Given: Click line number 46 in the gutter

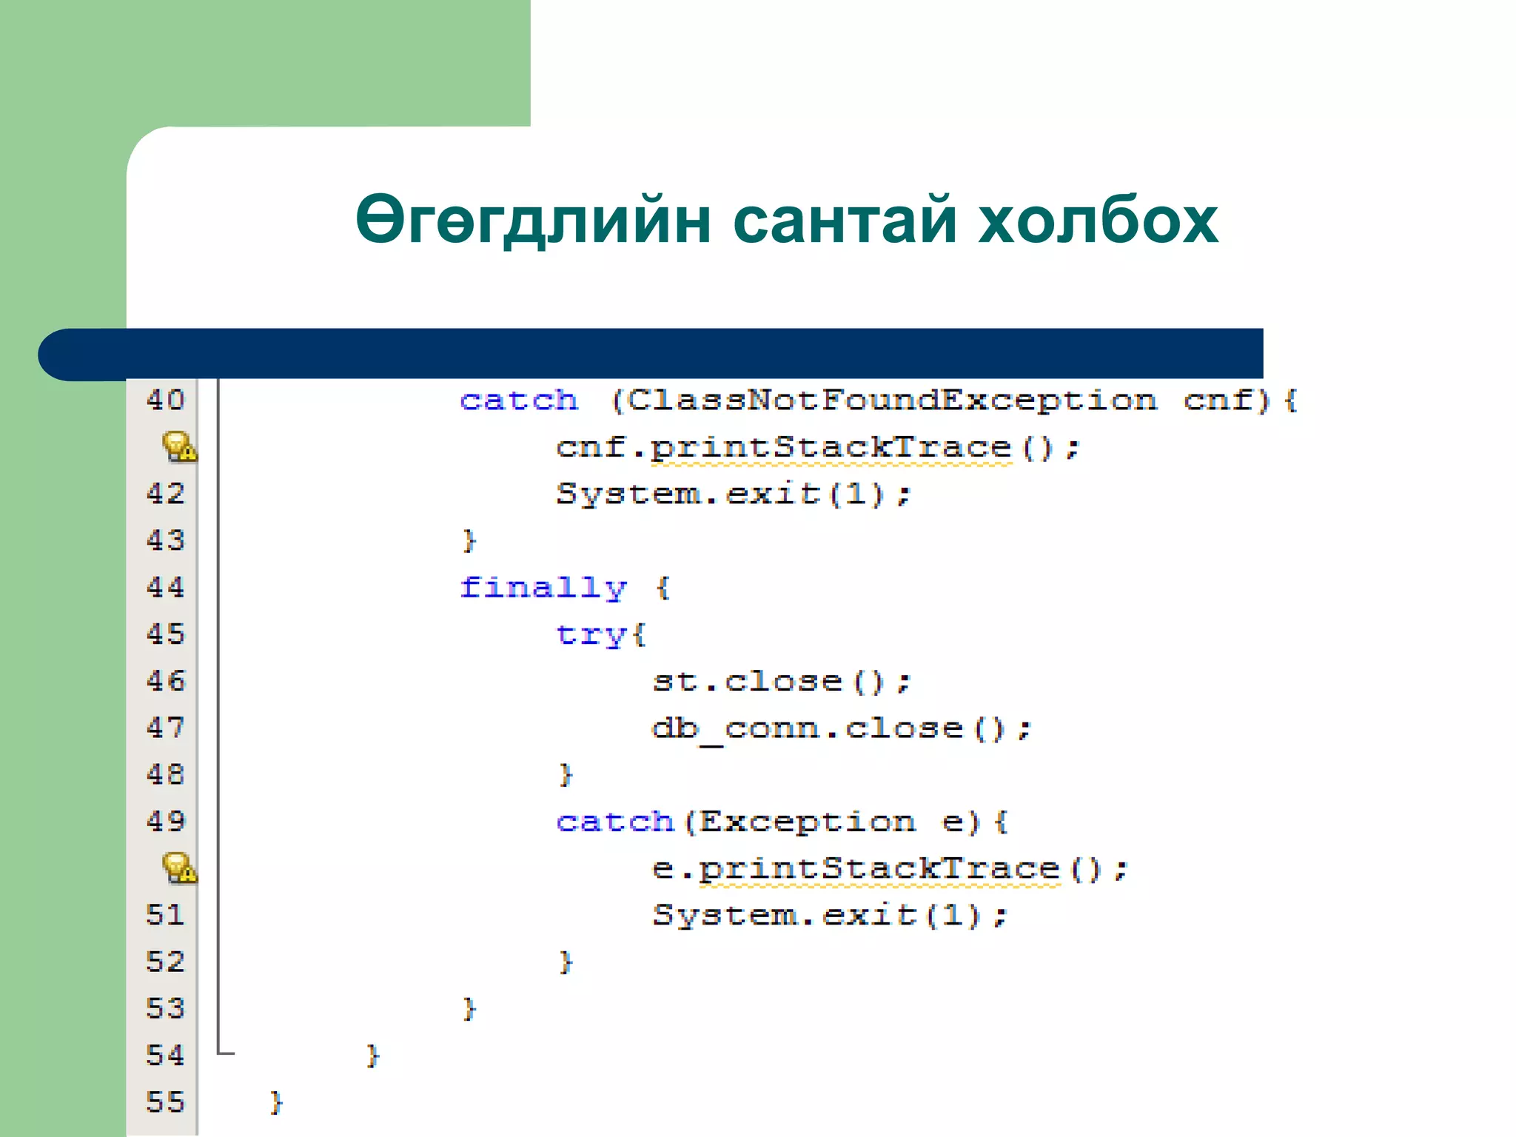Looking at the screenshot, I should [x=165, y=680].
